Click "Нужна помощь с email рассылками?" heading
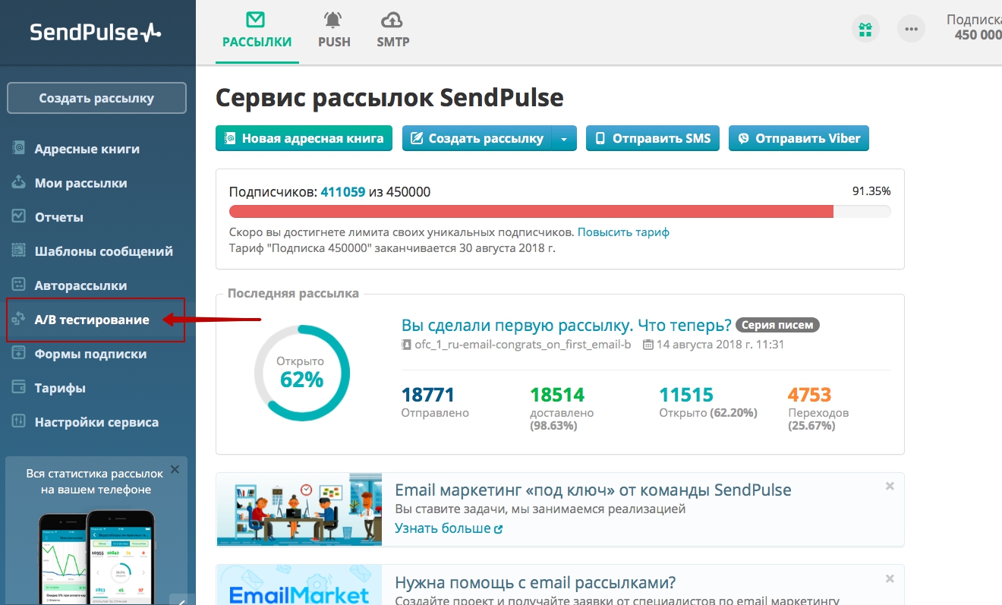 click(535, 583)
